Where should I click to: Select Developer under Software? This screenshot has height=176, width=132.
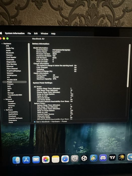(12, 116)
